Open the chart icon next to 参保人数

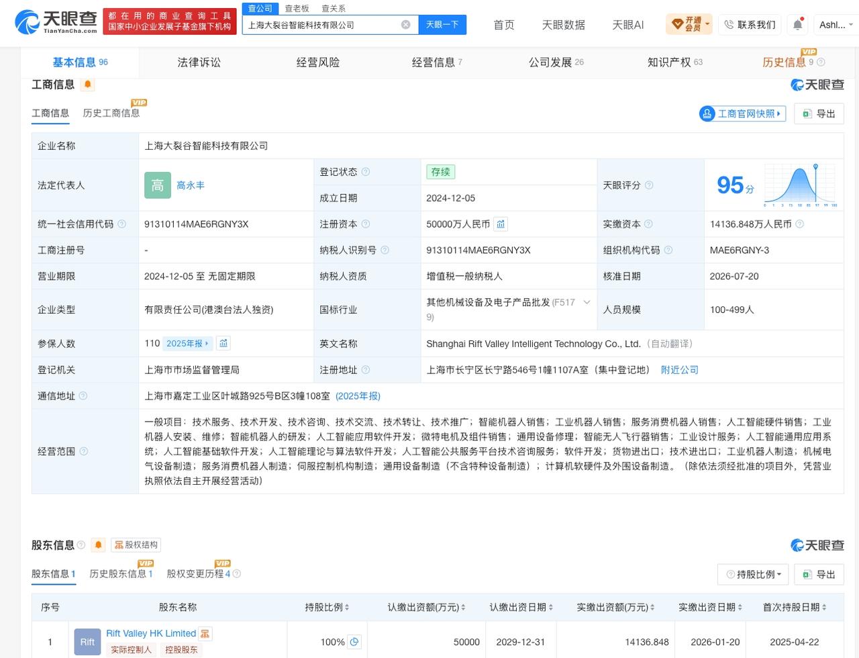[223, 343]
